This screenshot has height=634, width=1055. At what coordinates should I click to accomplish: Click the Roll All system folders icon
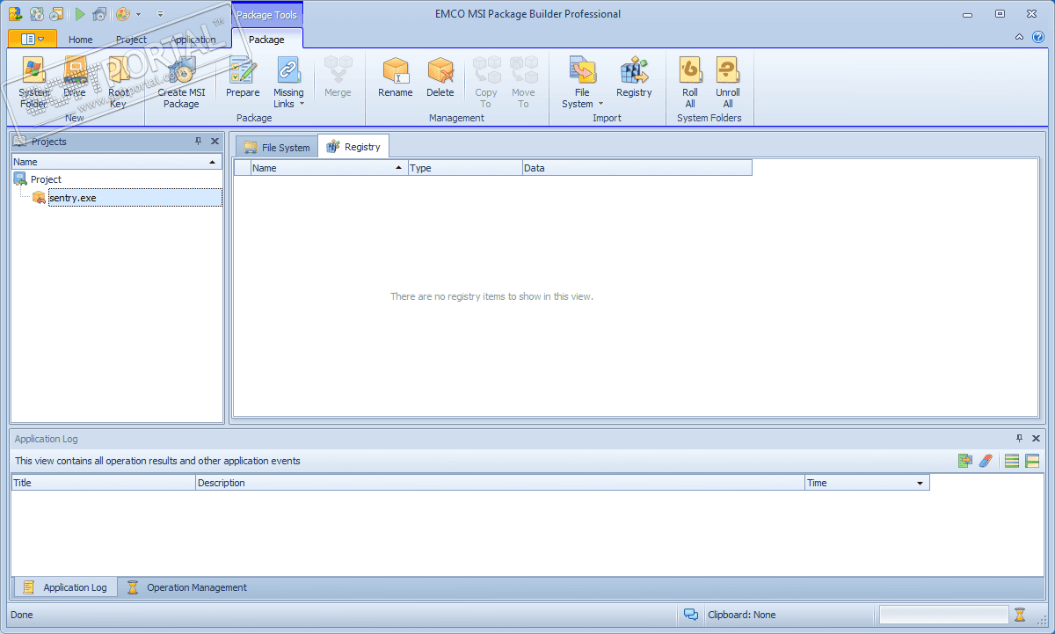point(690,70)
